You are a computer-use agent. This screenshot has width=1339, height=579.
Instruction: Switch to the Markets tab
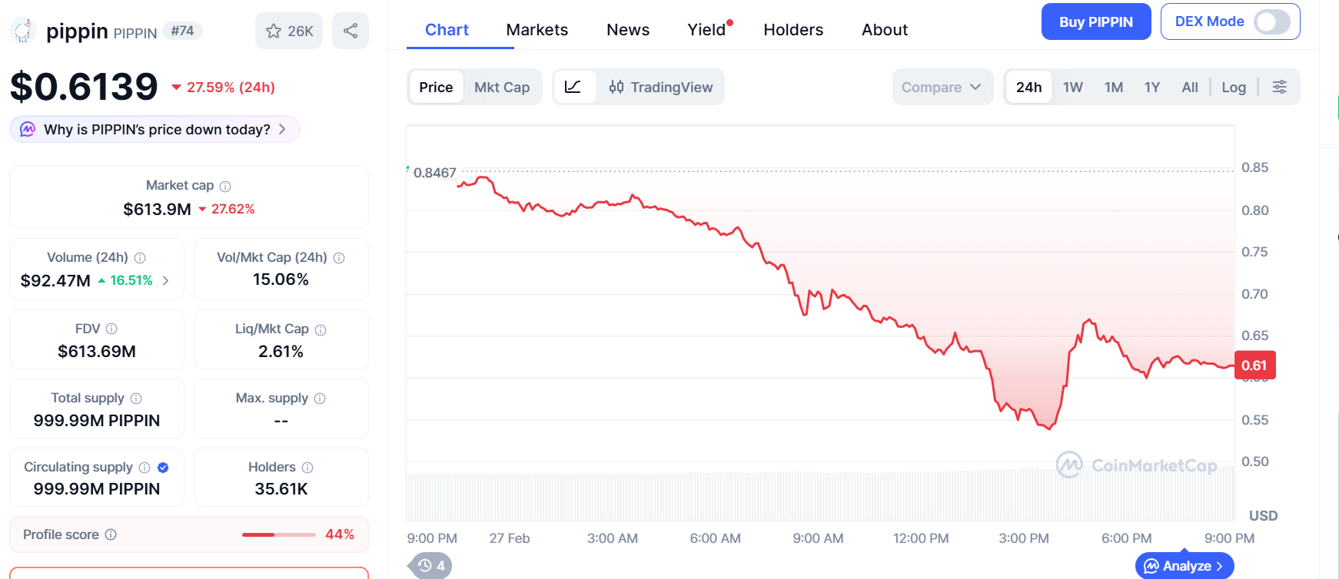click(x=537, y=30)
